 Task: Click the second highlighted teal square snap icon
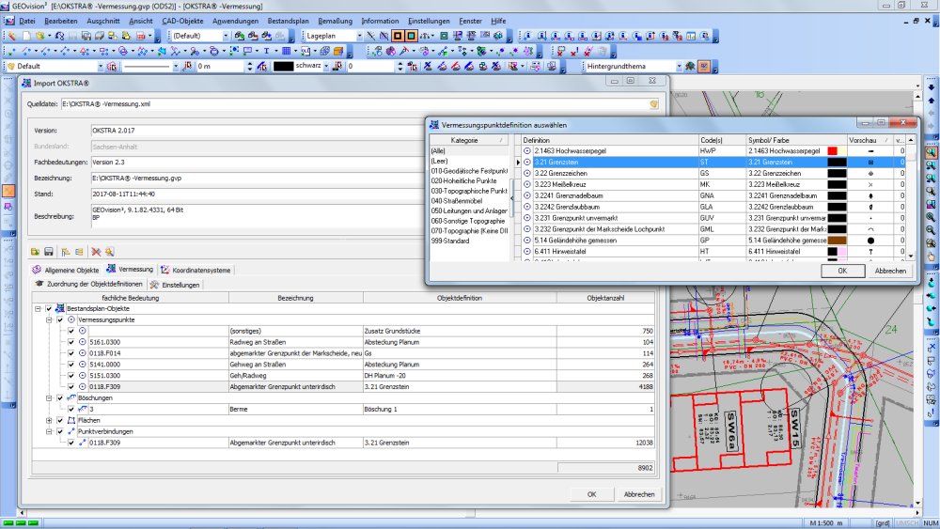412,36
